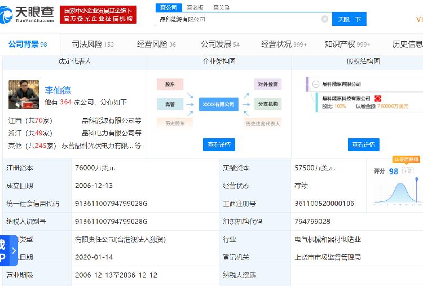
Task: Select organization code 794799028
Action: pos(312,222)
